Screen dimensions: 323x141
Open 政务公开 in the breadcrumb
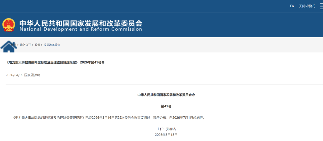point(25,45)
